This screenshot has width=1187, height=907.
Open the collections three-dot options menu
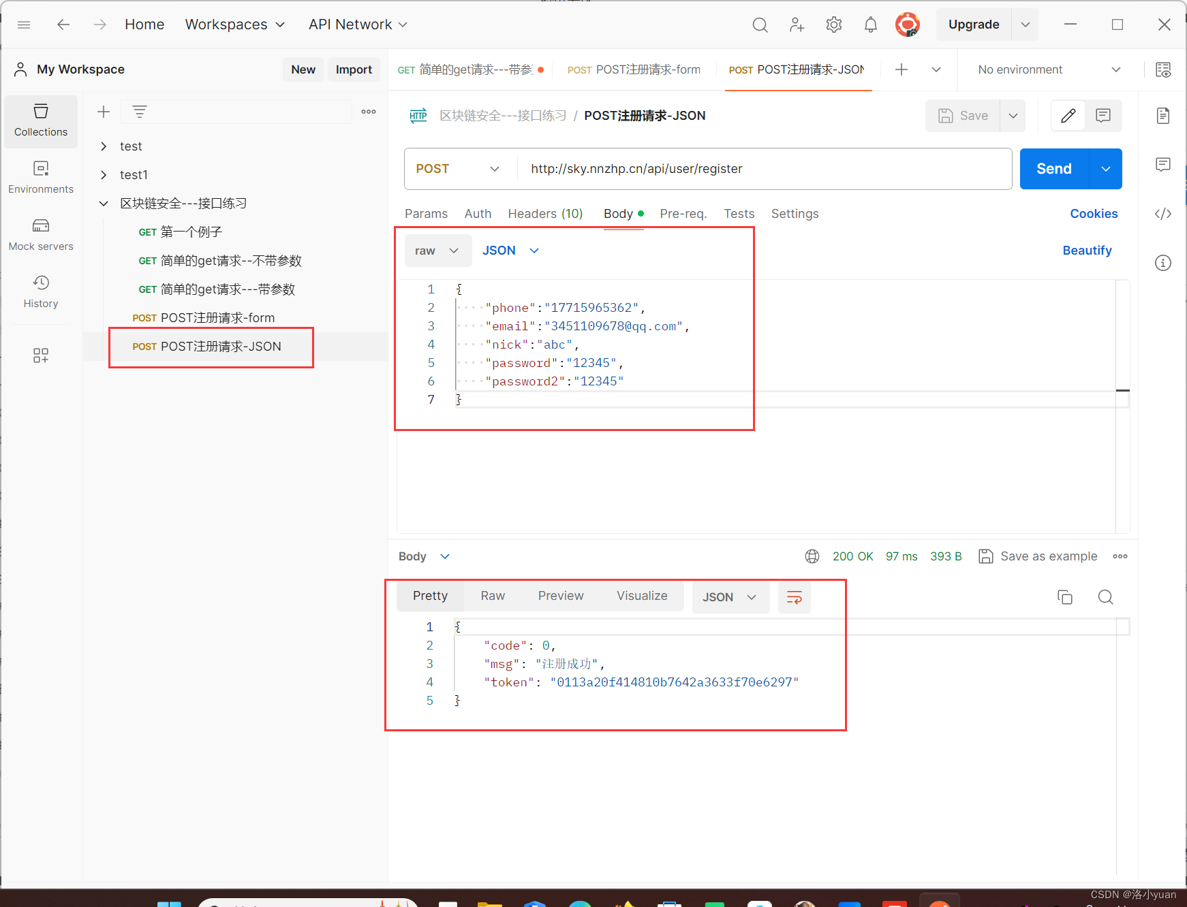click(x=369, y=112)
